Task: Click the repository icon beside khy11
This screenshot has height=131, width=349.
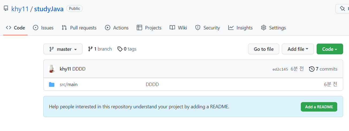Action: pyautogui.click(x=6, y=9)
